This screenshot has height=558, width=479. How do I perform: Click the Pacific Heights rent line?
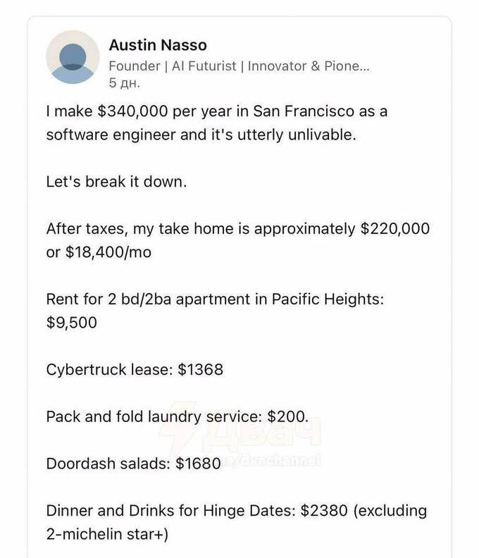click(x=214, y=299)
